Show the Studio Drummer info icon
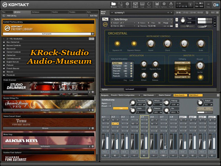Viewport: 221px width, 166px height. [89, 92]
